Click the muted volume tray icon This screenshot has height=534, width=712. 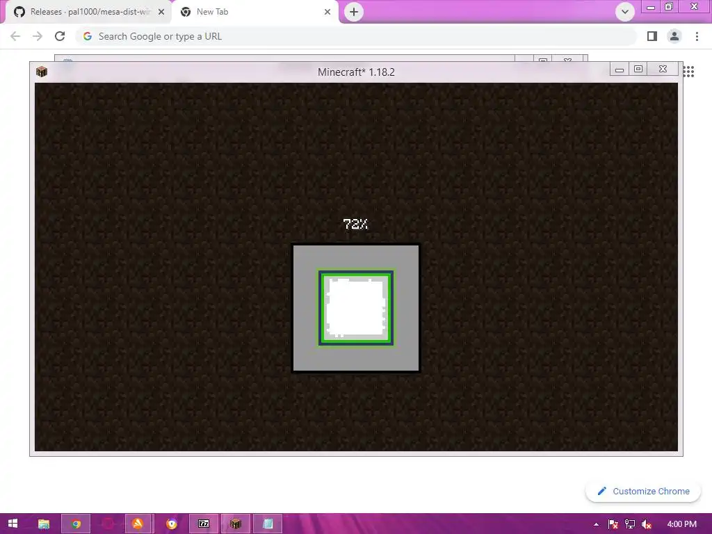[647, 524]
